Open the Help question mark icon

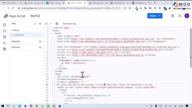click(172, 16)
